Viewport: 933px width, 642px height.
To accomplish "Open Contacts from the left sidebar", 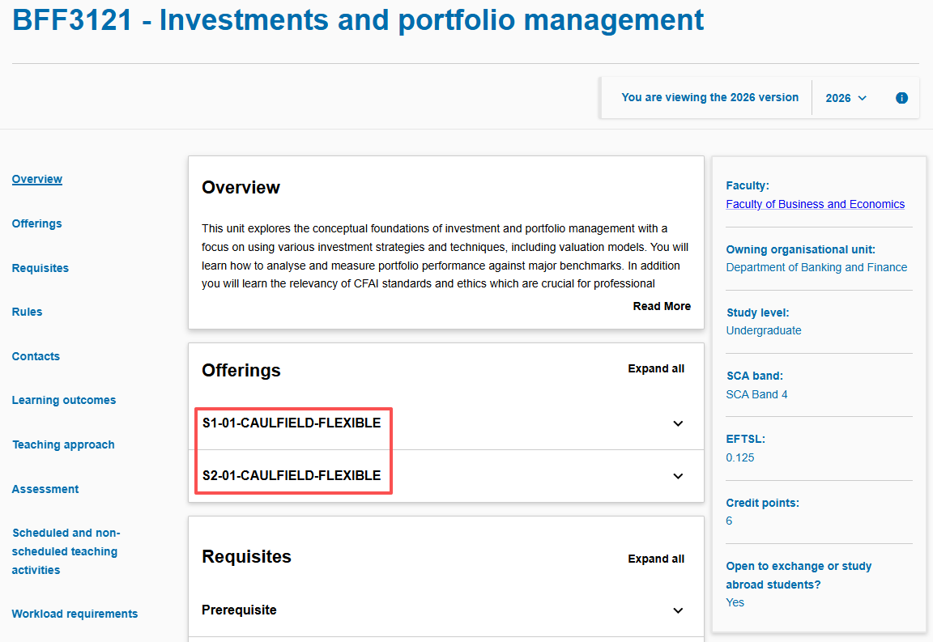I will pyautogui.click(x=36, y=356).
